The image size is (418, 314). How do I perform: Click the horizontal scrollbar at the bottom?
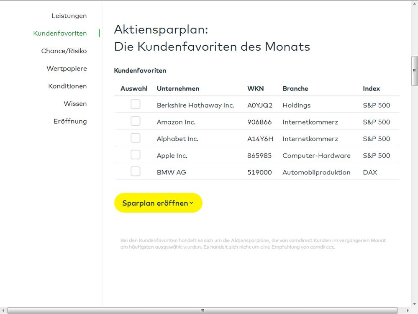pyautogui.click(x=202, y=311)
